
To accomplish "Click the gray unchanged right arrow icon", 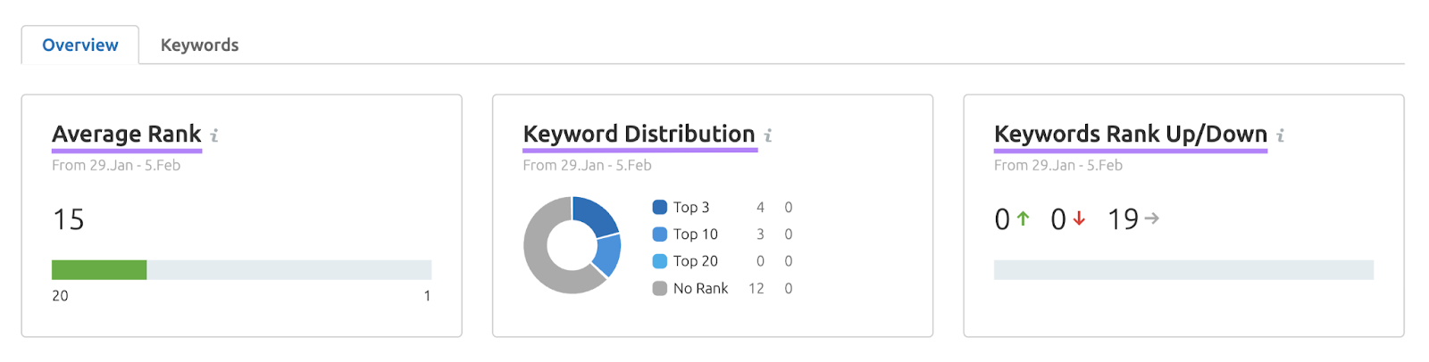I will coord(1151,218).
